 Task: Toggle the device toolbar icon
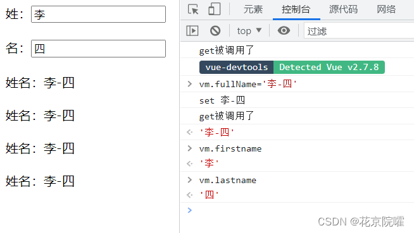[214, 9]
